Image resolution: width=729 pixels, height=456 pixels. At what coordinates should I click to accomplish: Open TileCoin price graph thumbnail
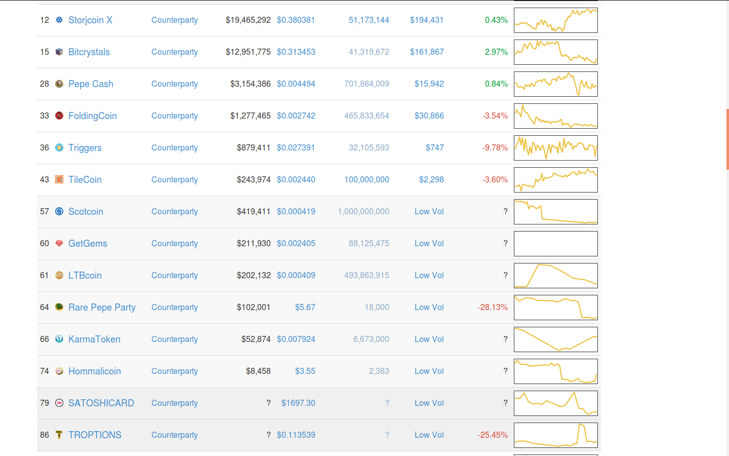pos(556,180)
